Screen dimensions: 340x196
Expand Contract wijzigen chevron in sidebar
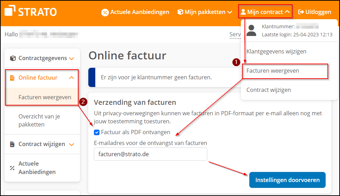click(x=72, y=145)
